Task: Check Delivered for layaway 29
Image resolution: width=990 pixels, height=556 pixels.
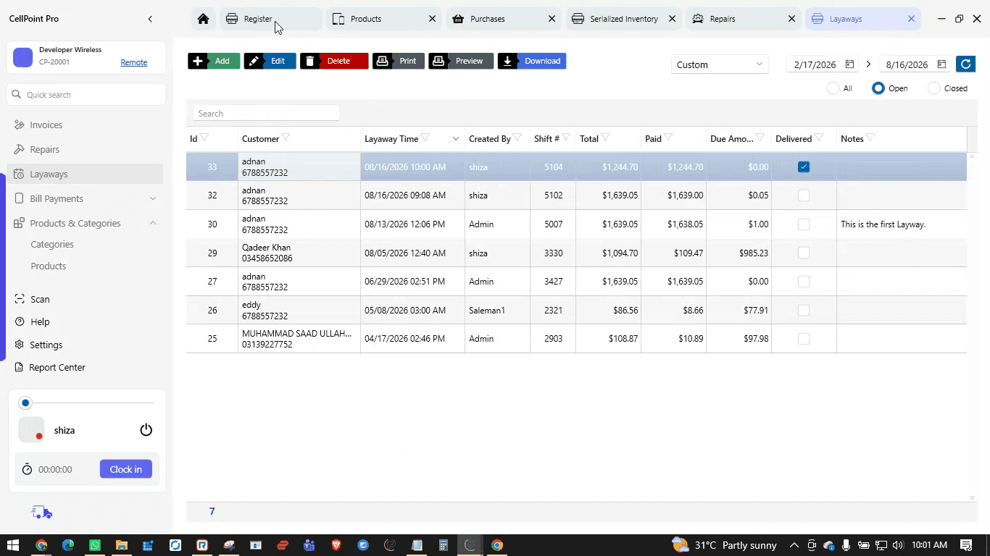Action: [804, 253]
